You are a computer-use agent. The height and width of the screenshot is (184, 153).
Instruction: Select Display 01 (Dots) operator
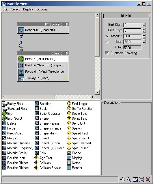coord(43,78)
